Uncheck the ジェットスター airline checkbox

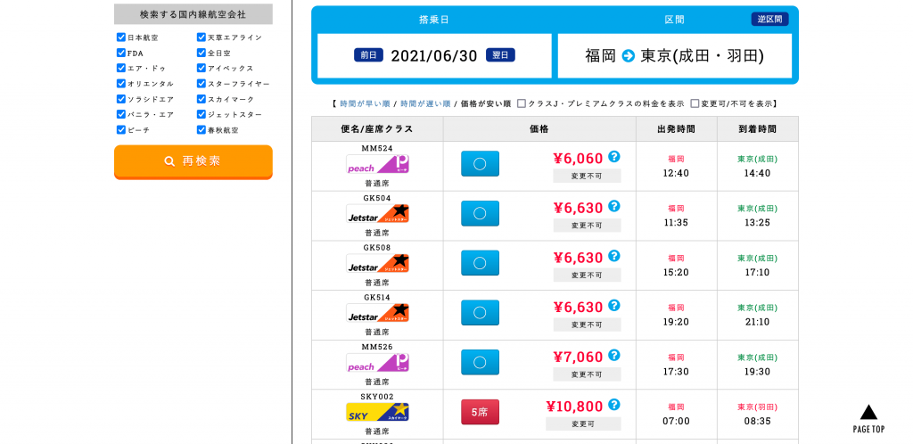[x=202, y=114]
